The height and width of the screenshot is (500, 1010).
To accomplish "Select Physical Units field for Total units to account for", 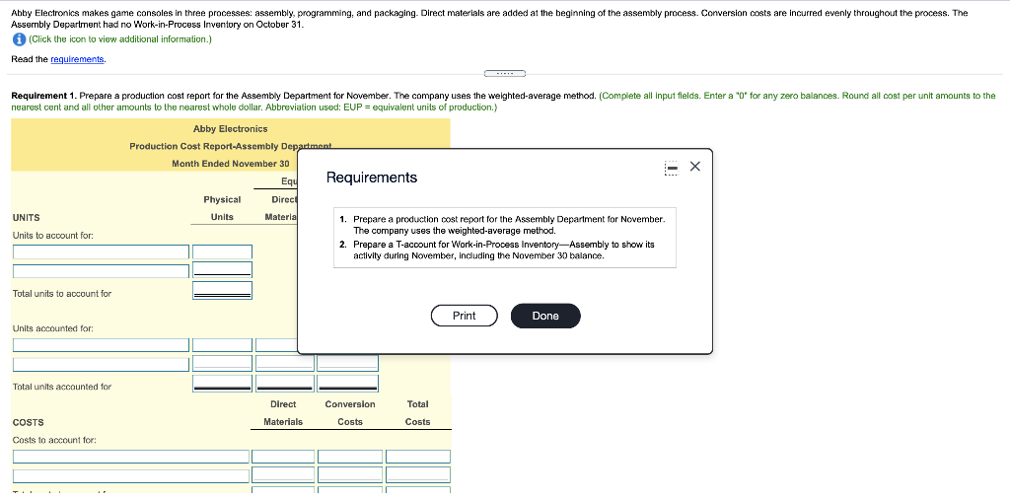I will pos(222,291).
